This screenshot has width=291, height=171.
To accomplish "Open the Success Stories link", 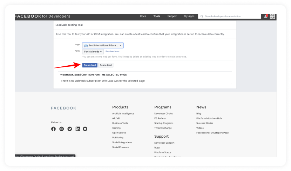I will point(205,123).
